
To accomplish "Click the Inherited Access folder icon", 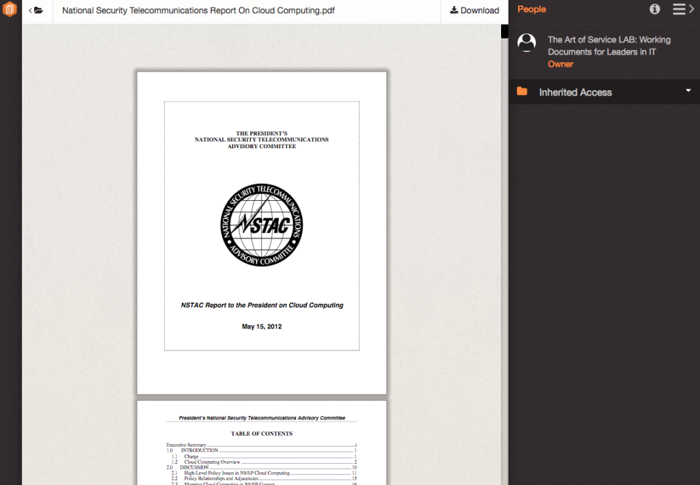I will [x=522, y=92].
